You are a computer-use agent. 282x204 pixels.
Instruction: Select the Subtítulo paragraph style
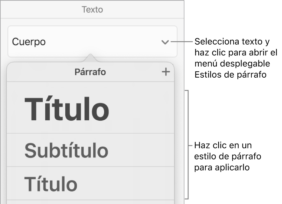(66, 150)
